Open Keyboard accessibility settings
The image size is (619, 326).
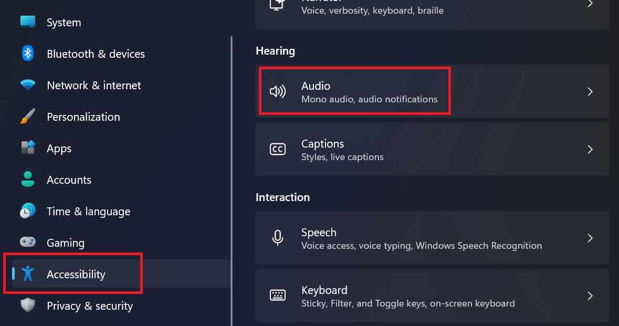tap(432, 296)
